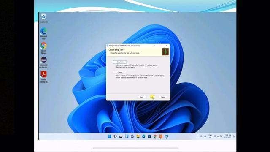
Task: Click the installer icon in the setup title bar
Action: tap(108, 46)
